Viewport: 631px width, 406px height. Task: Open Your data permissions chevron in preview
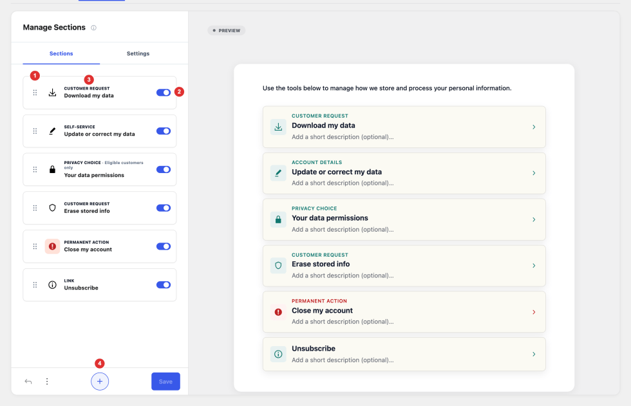534,219
